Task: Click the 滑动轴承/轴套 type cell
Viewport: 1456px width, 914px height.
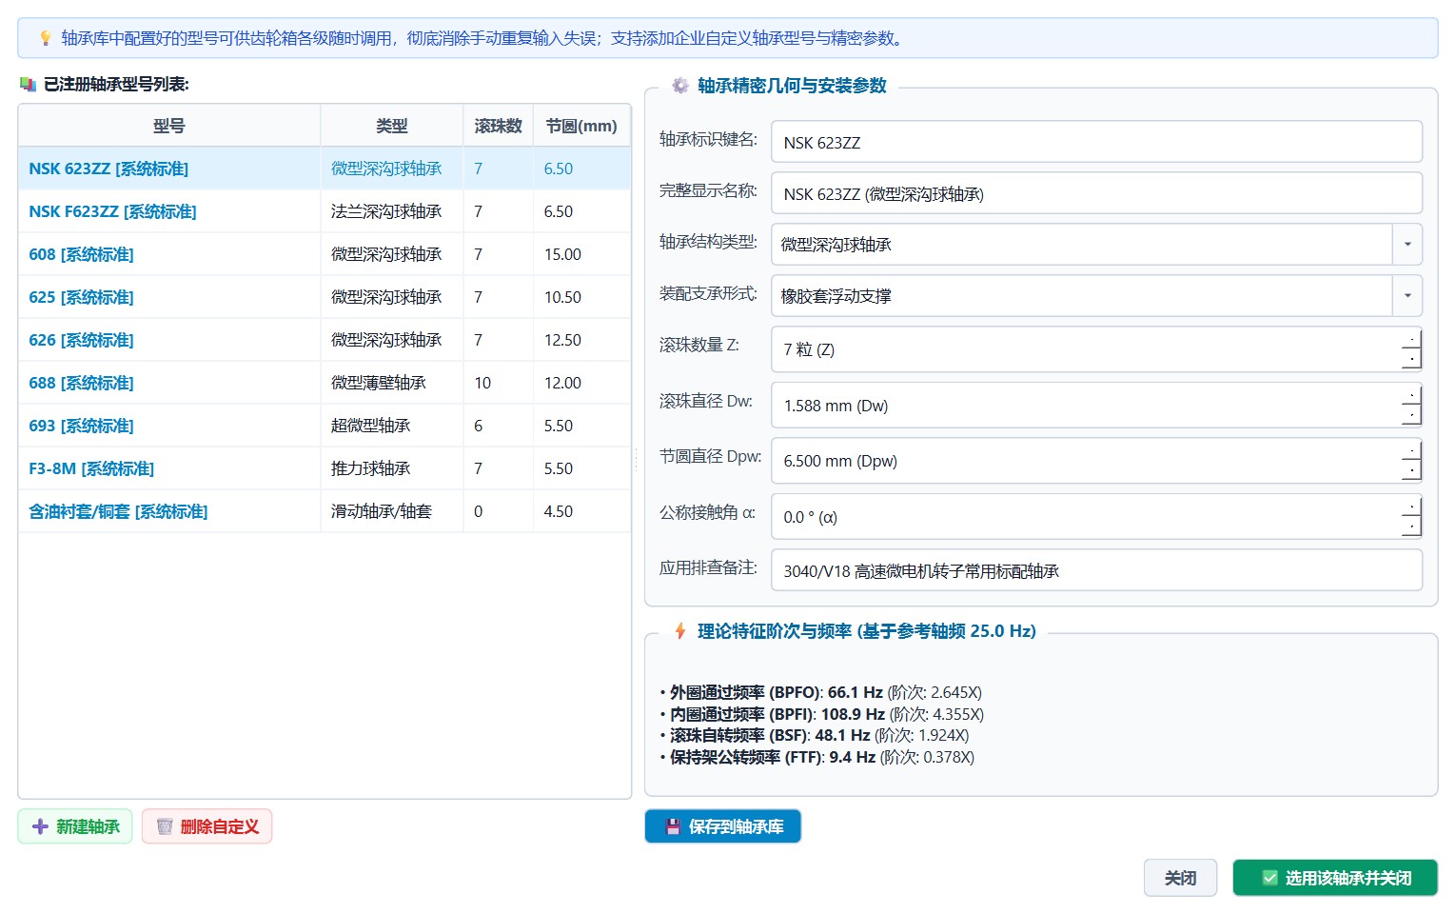Action: (x=391, y=511)
